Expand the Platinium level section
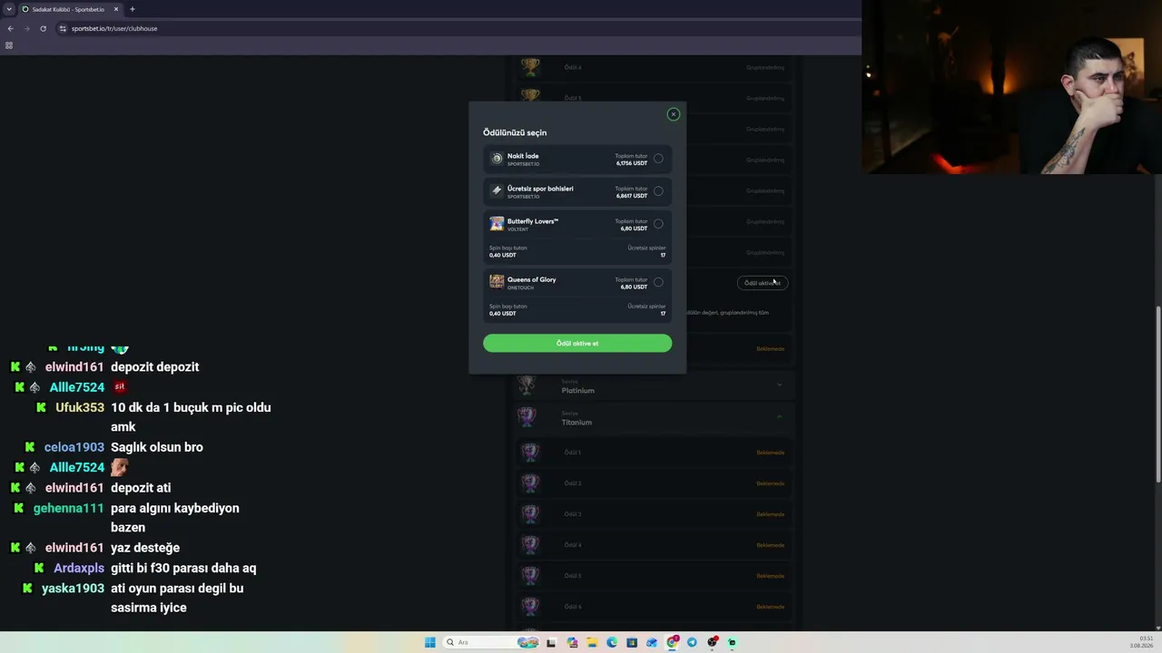Screen dimensions: 1162x653 point(779,385)
